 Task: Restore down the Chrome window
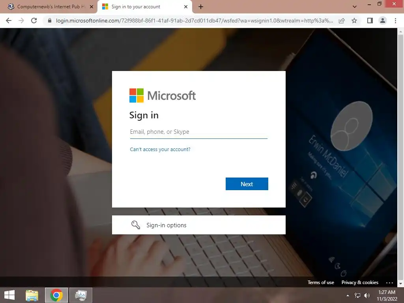tap(379, 4)
